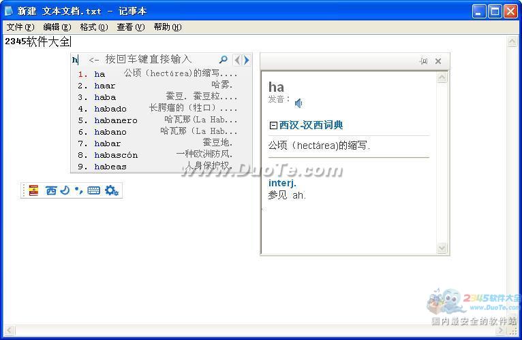This screenshot has height=340, width=522.
Task: Play pronunciation speaker for ha
Action: (298, 103)
